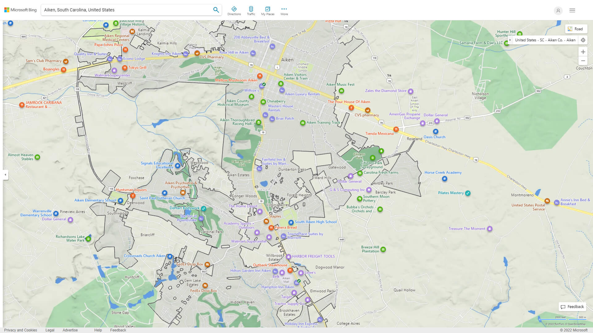Open the Directions panel
Viewport: 593px width, 333px height.
click(234, 10)
